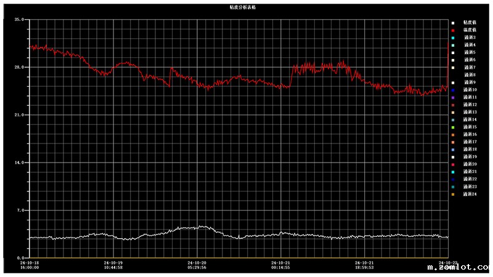The width and height of the screenshot is (493, 277).
Task: Click the 24-10-19 10:44:58 time label
Action: (x=113, y=265)
